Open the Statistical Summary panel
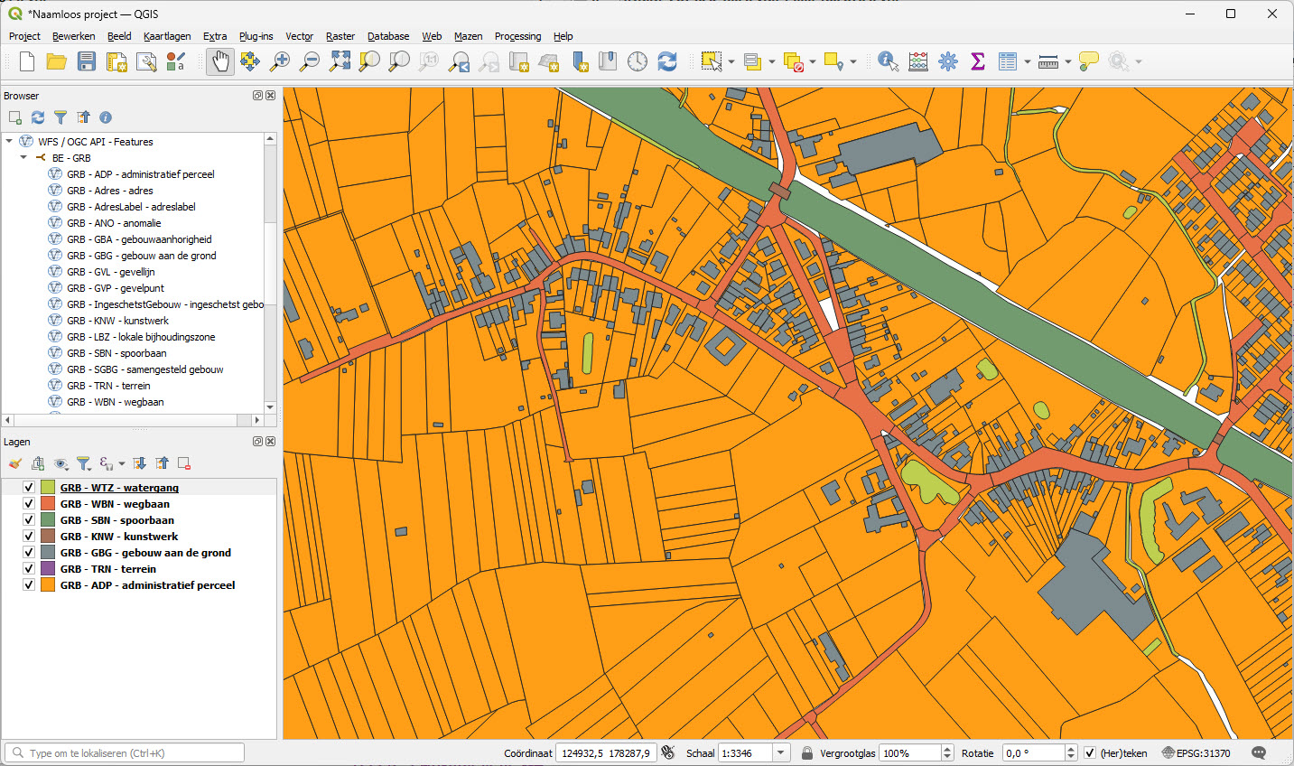Screen dimensions: 1294x766 pos(976,61)
